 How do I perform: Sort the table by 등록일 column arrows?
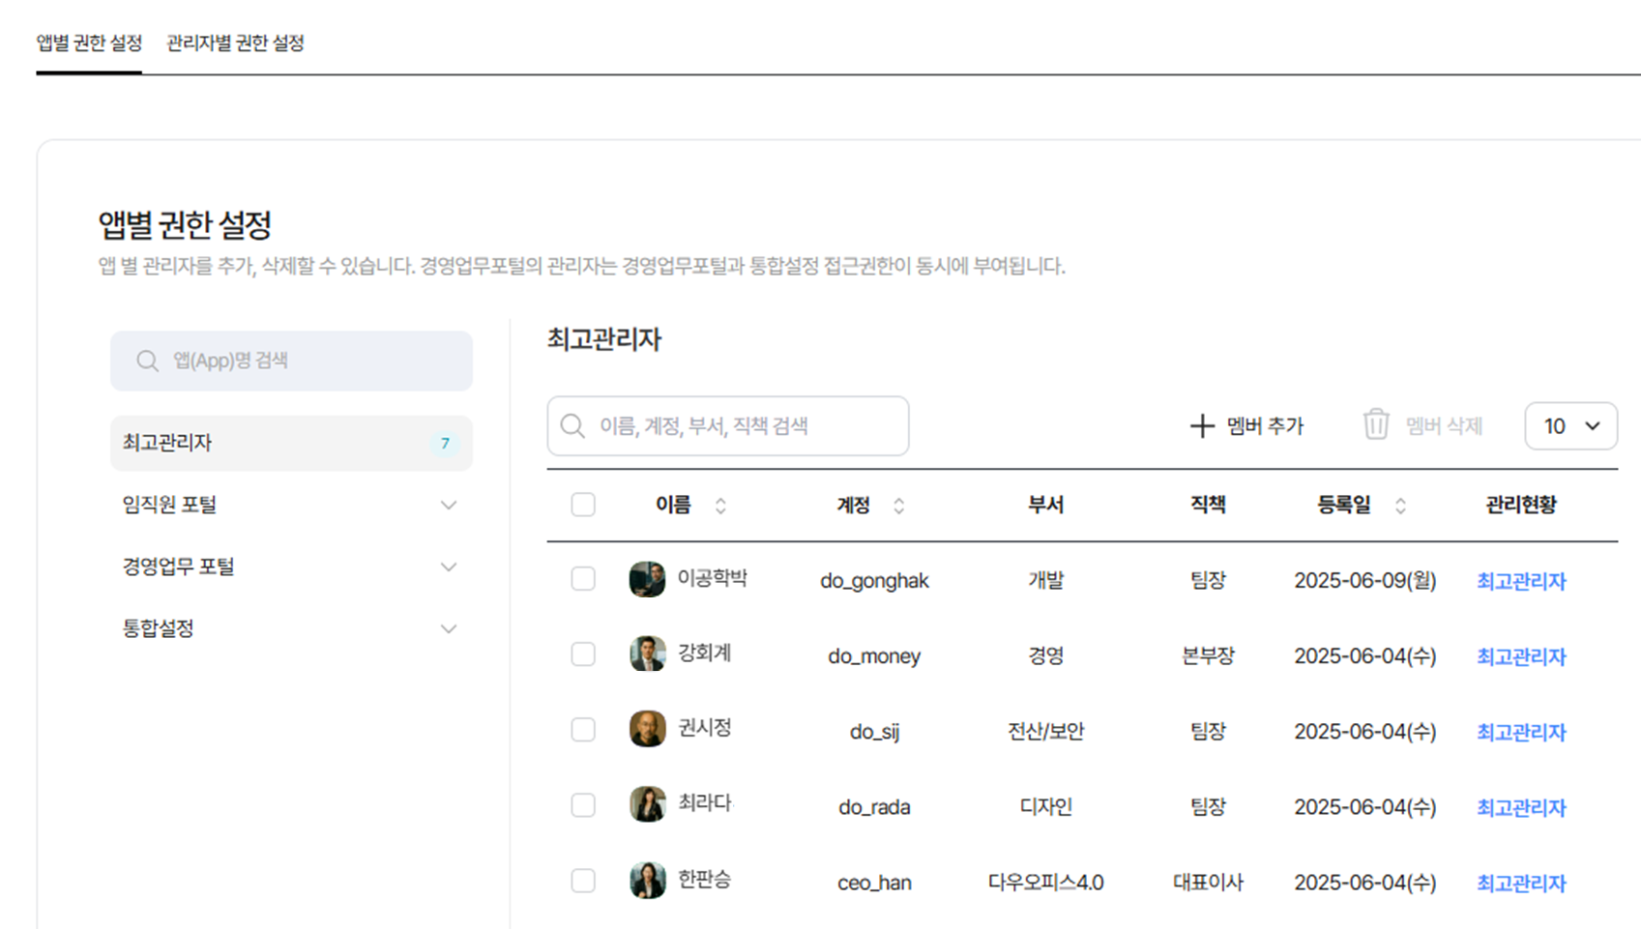1399,506
